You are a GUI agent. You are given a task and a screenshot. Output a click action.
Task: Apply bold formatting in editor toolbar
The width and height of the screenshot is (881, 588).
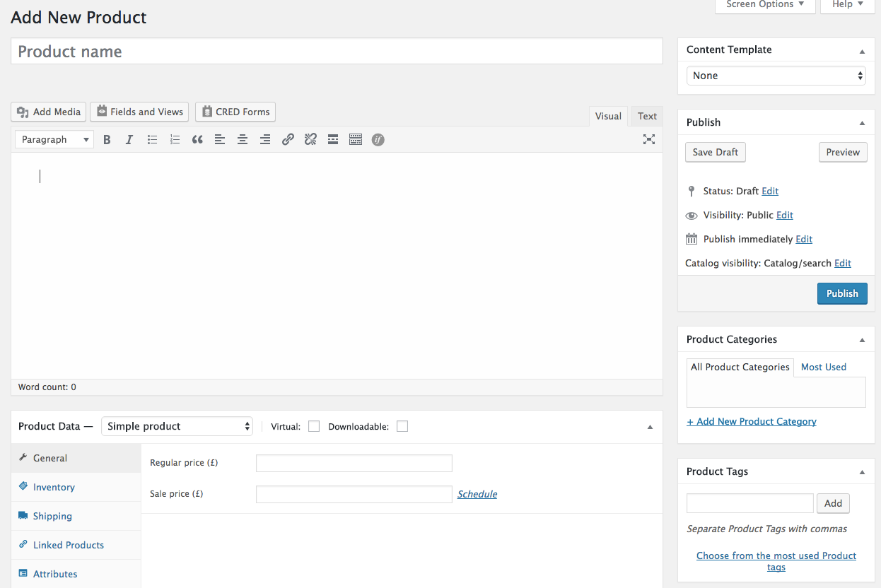click(107, 140)
